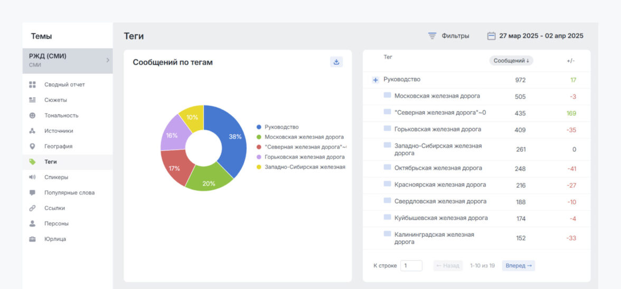621x289 pixels.
Task: Click the calendar icon by date range
Action: click(x=491, y=36)
